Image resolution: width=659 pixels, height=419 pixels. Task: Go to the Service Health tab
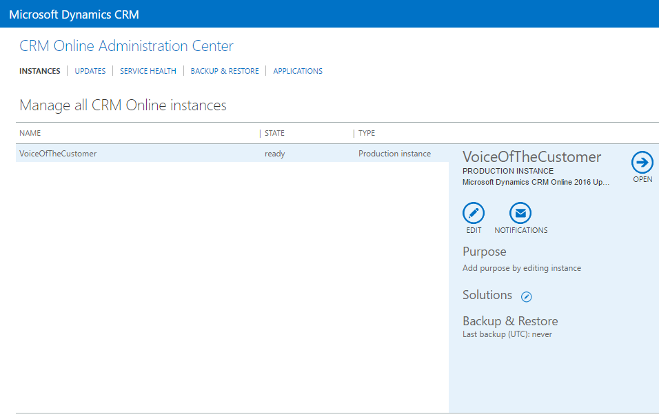pos(148,71)
